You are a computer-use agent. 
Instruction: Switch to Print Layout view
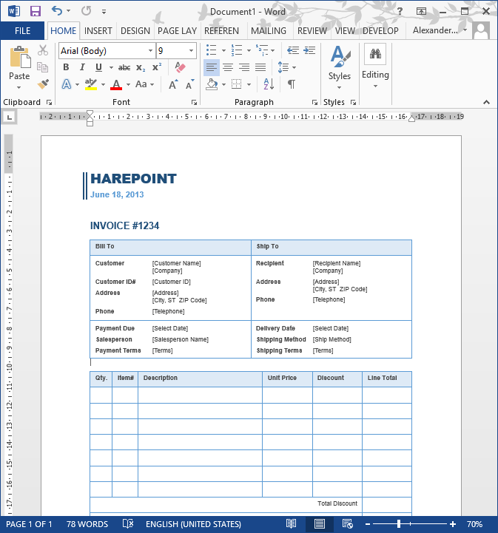pyautogui.click(x=320, y=524)
